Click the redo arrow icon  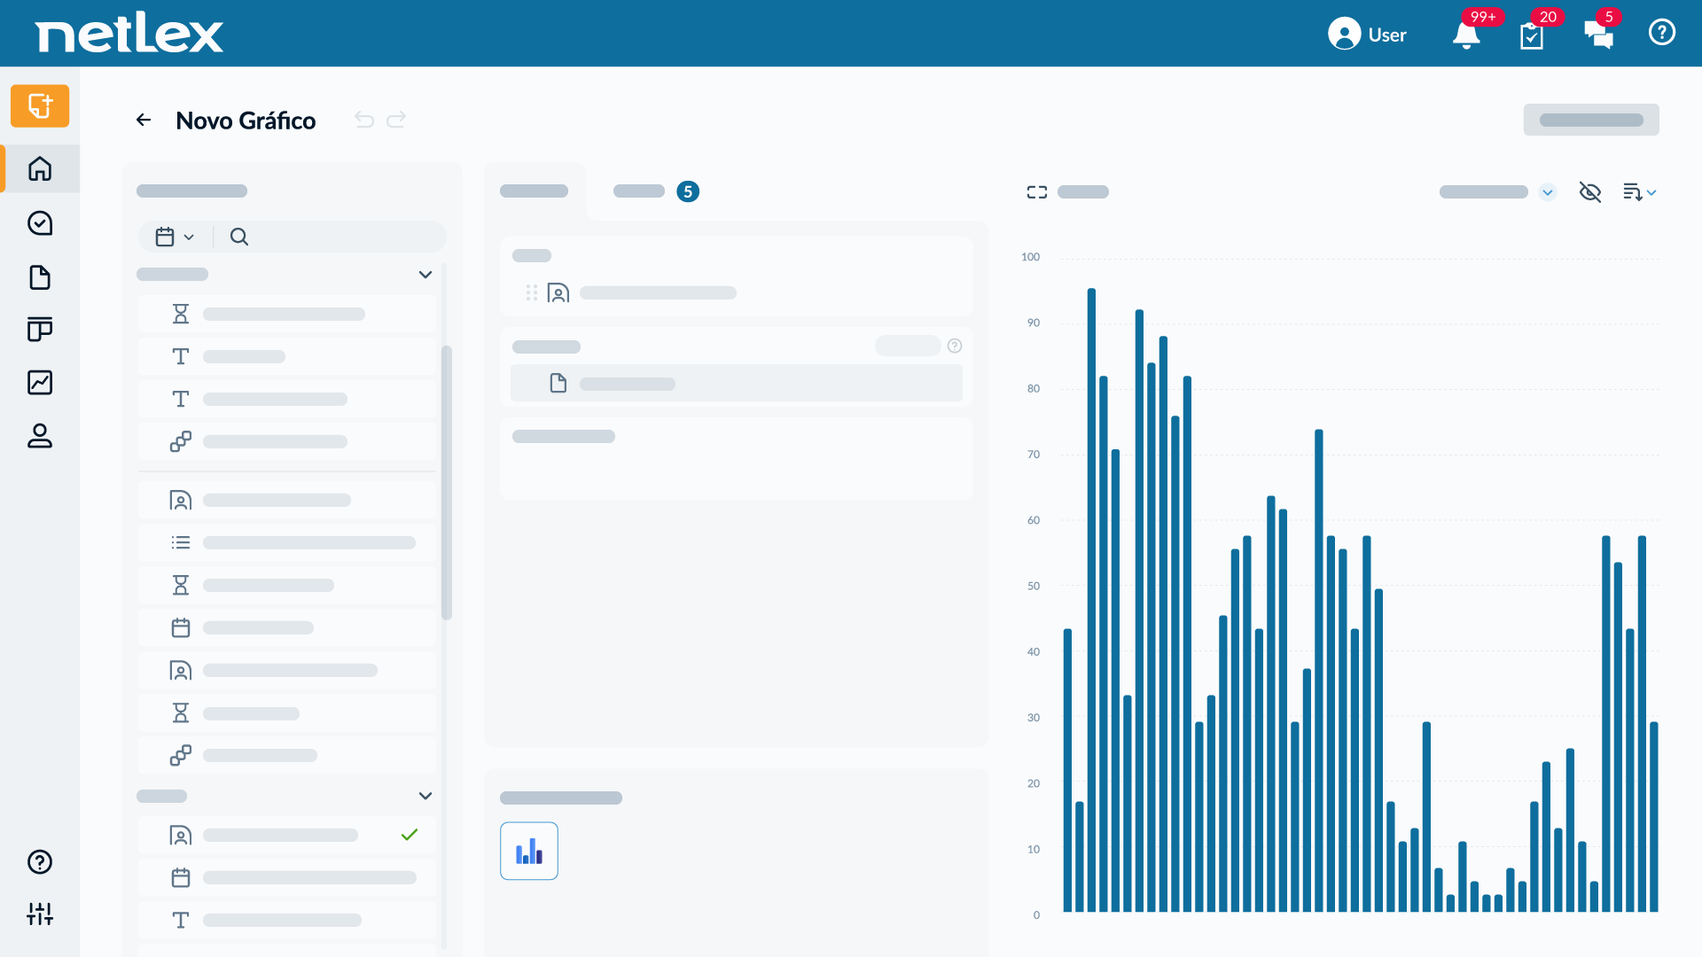(396, 120)
